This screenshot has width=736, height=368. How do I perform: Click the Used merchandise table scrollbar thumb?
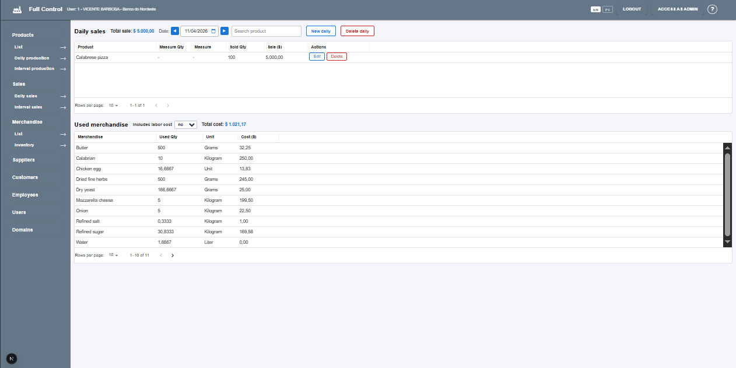pos(727,194)
